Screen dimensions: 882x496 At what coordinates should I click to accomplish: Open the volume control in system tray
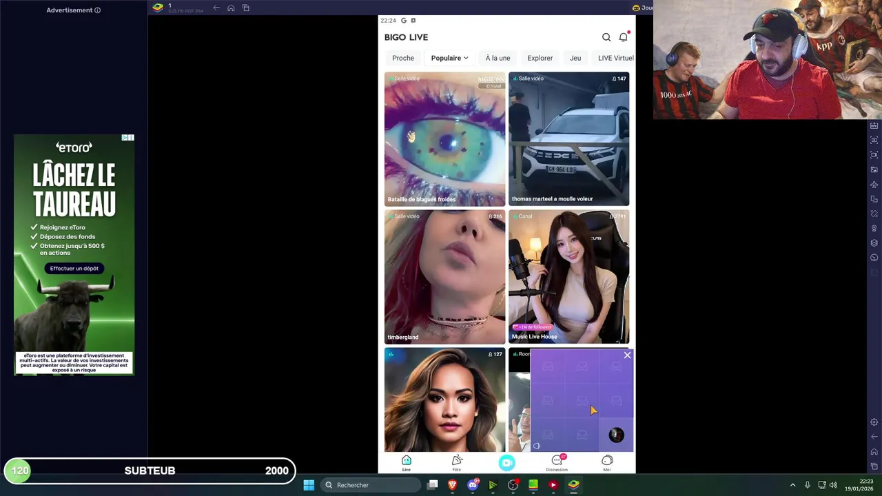point(833,485)
